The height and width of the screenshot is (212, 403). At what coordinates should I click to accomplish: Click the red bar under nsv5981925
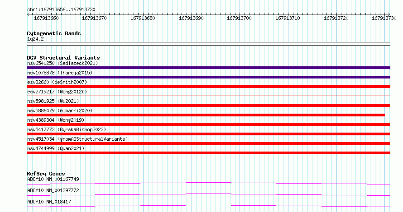pos(208,106)
